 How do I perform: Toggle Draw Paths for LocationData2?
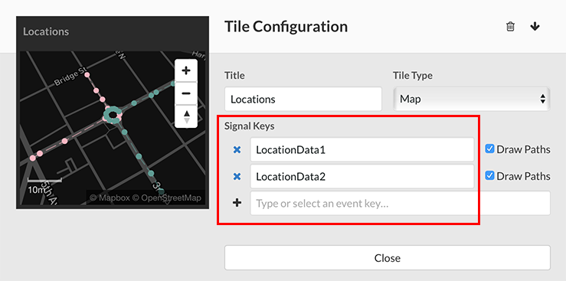coord(489,175)
